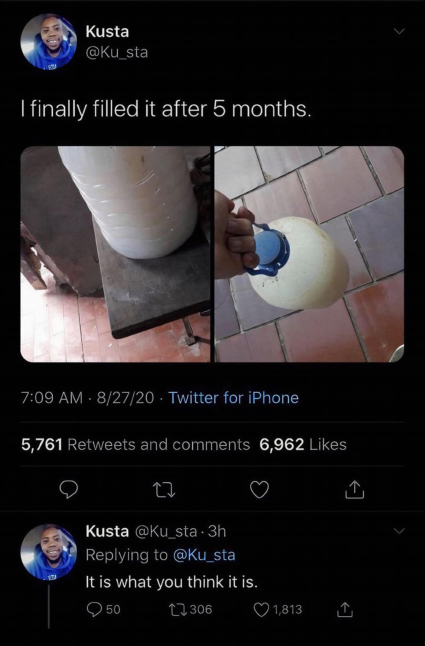
Task: Open the Kusta display name on main tweet
Action: click(107, 32)
